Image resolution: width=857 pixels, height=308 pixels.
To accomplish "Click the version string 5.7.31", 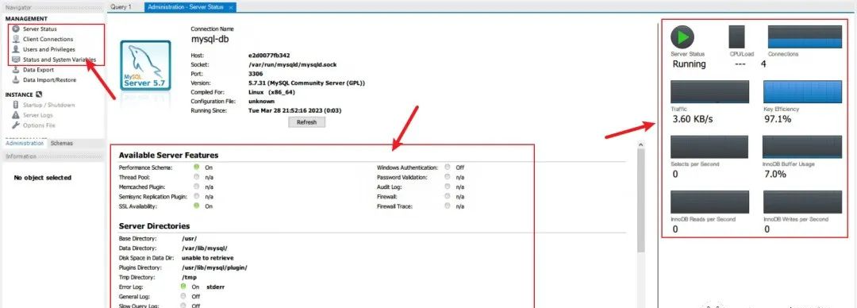I will click(306, 83).
